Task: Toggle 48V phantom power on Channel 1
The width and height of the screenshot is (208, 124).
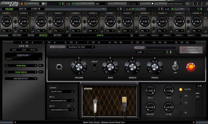Action: tap(15, 14)
